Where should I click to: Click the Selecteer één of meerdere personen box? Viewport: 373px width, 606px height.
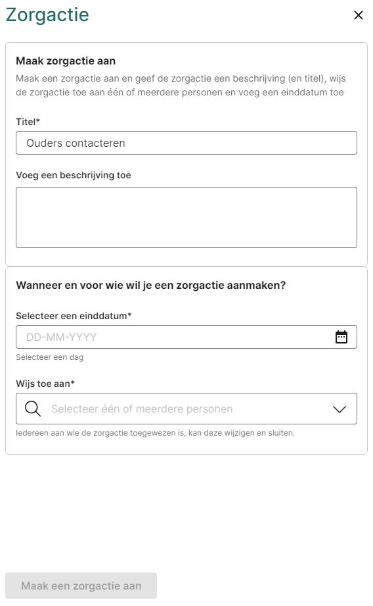coord(186,409)
